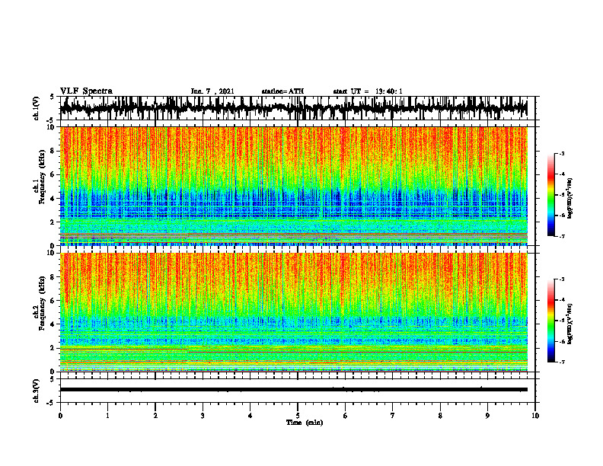
Task: Click the "start UT = 13:40:1" header text
Action: 368,91
